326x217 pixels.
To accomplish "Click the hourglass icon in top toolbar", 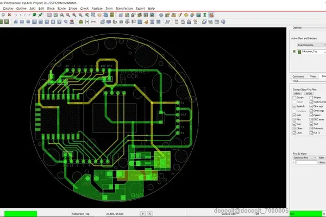I will 205,15.
